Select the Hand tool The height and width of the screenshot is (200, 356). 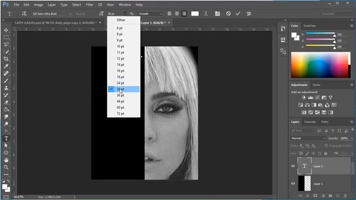point(6,160)
